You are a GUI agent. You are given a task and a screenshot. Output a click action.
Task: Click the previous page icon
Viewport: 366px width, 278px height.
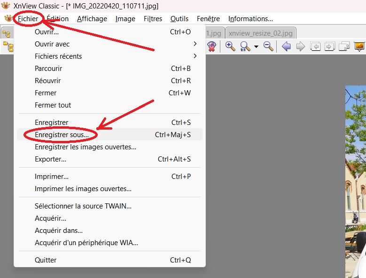(x=315, y=46)
